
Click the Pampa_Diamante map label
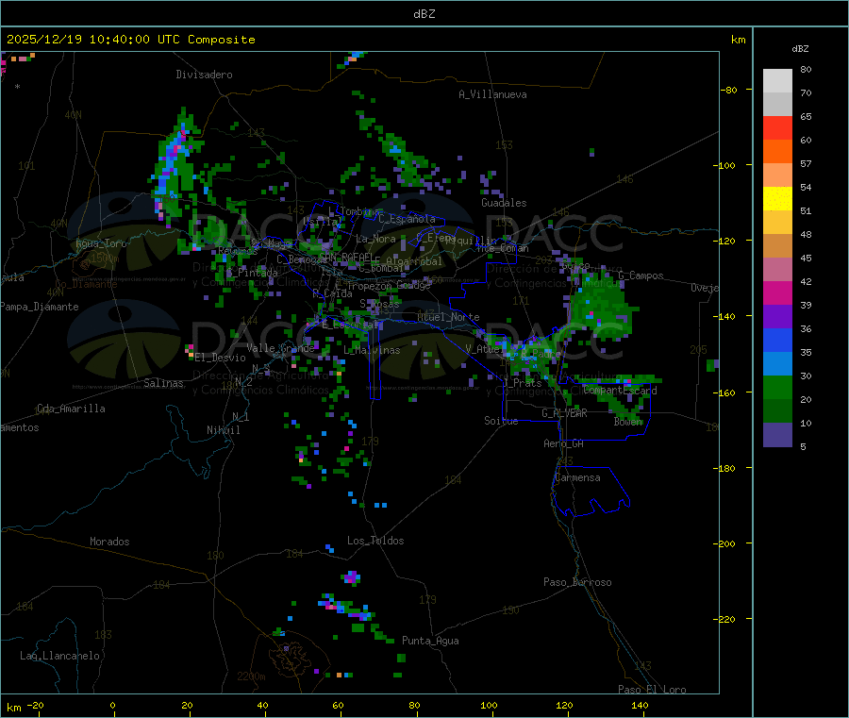click(x=40, y=307)
